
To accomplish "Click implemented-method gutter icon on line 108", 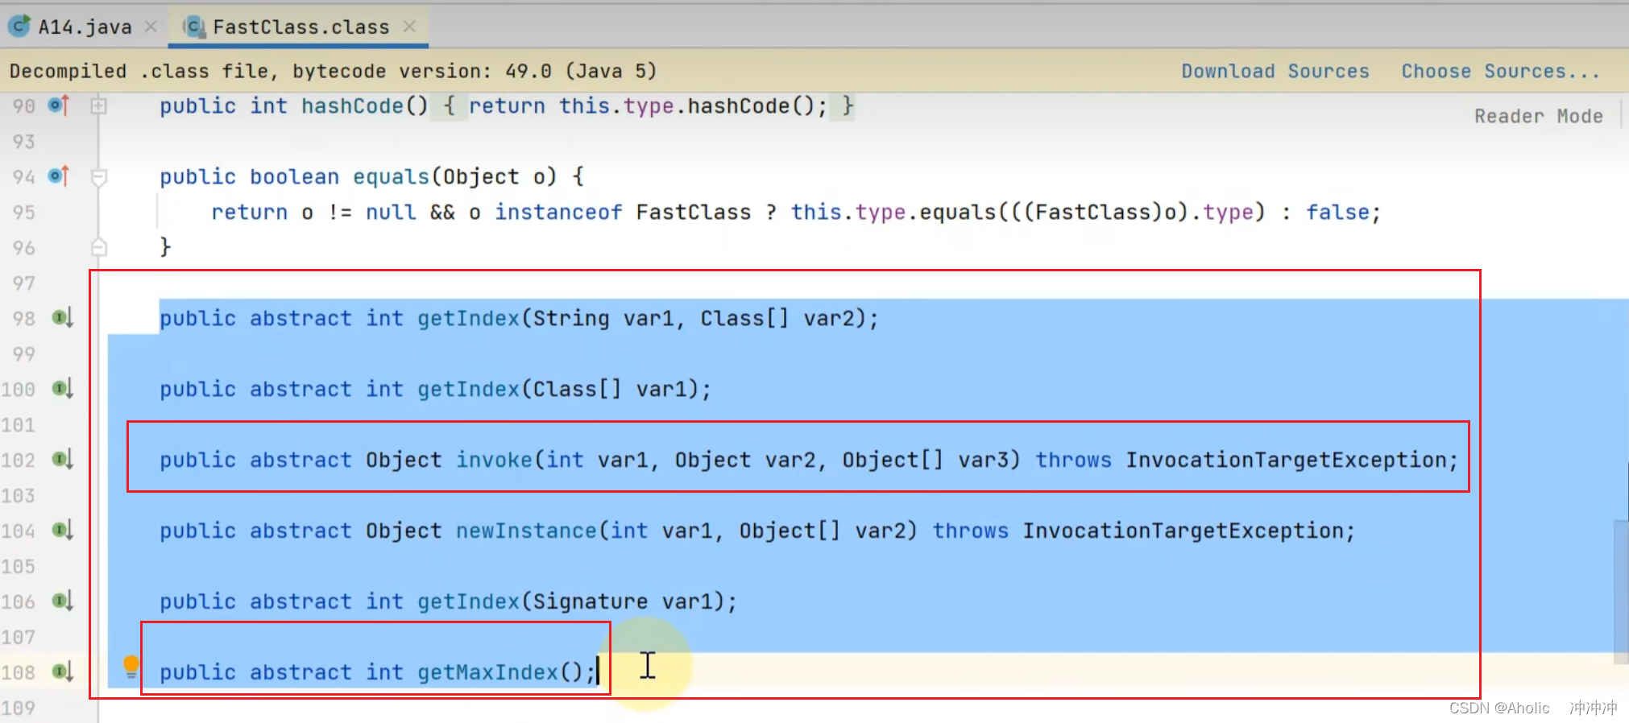I will click(63, 671).
